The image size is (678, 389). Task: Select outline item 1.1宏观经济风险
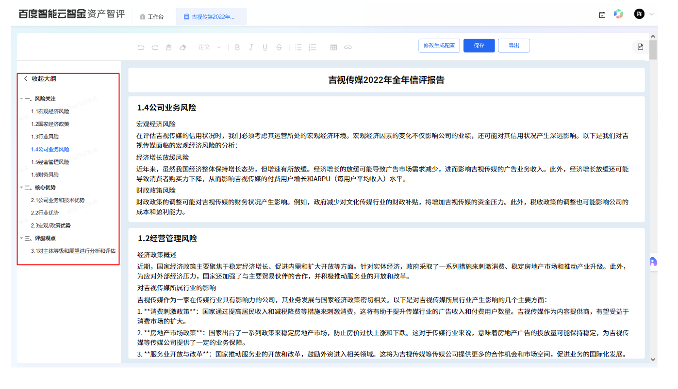[x=50, y=111]
